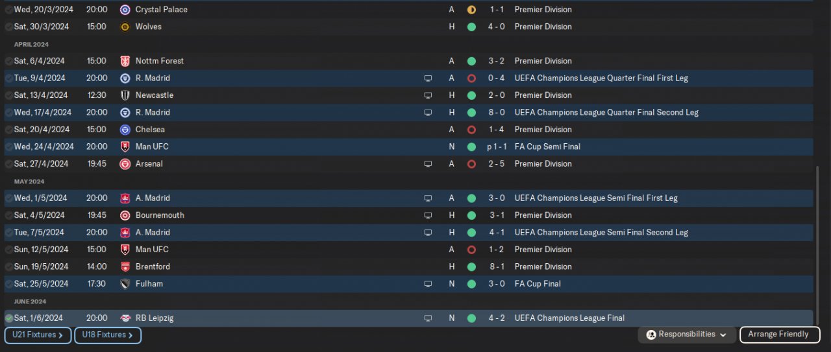831x352 pixels.
Task: Expand the U21 Fixtures link
Action: [x=38, y=335]
